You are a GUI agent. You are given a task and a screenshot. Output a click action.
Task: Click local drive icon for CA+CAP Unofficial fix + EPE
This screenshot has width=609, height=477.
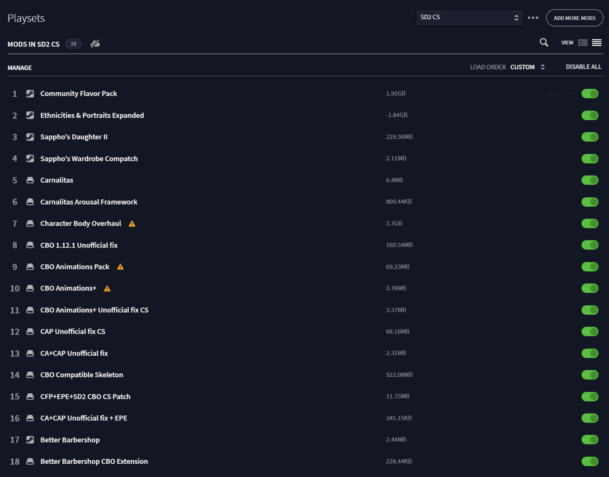click(30, 418)
